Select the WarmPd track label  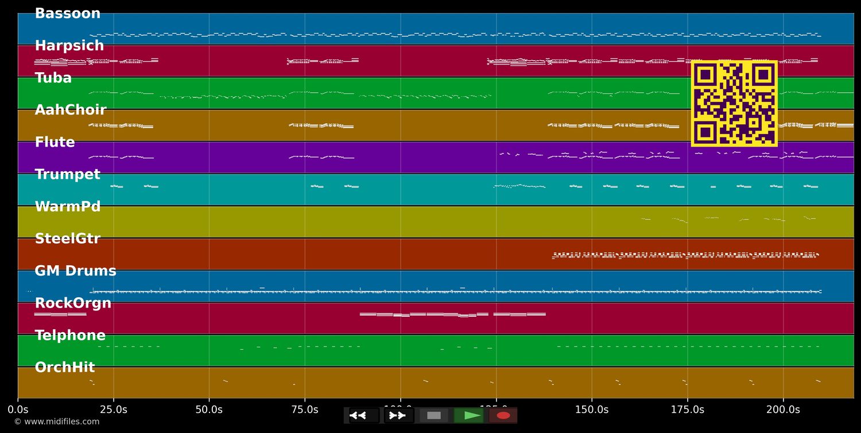coord(68,207)
